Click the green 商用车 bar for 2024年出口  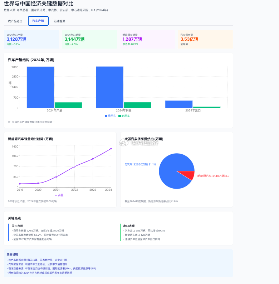click(x=207, y=108)
